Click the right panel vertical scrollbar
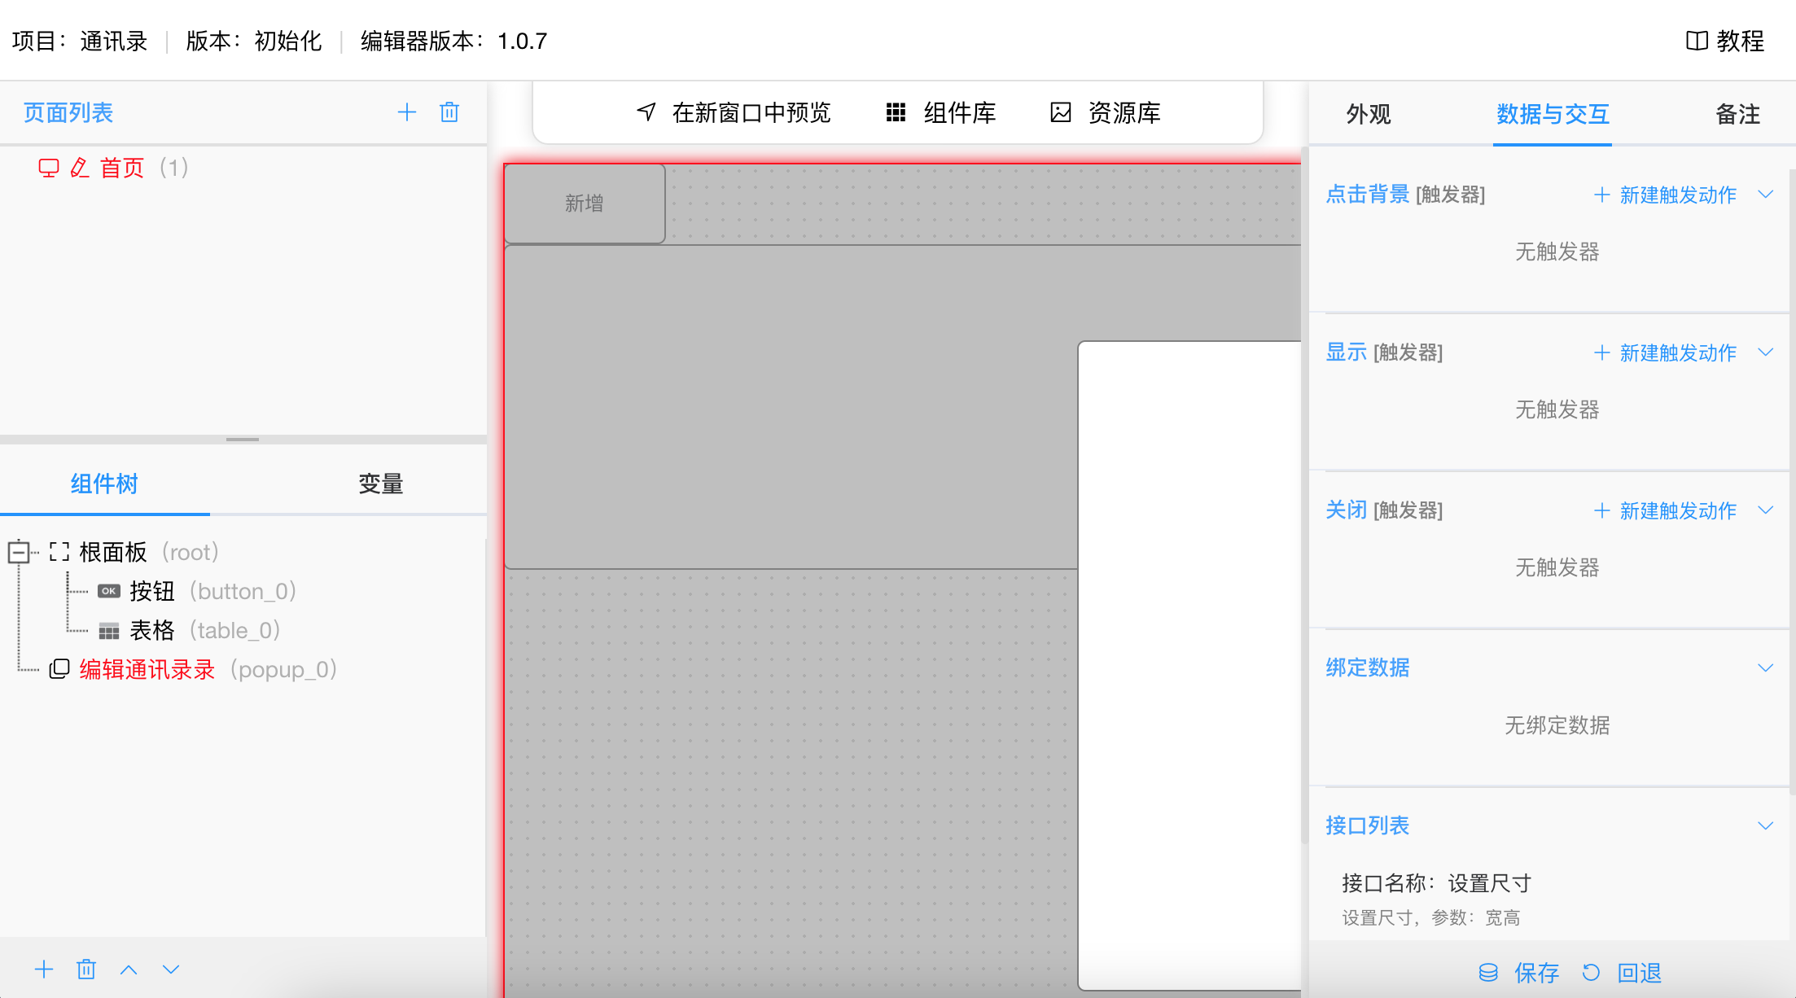 1793,480
